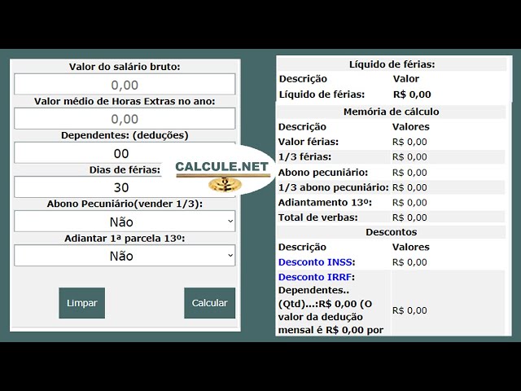Select the 'Líquido de férias:' row label
The image size is (521, 391).
tap(322, 94)
